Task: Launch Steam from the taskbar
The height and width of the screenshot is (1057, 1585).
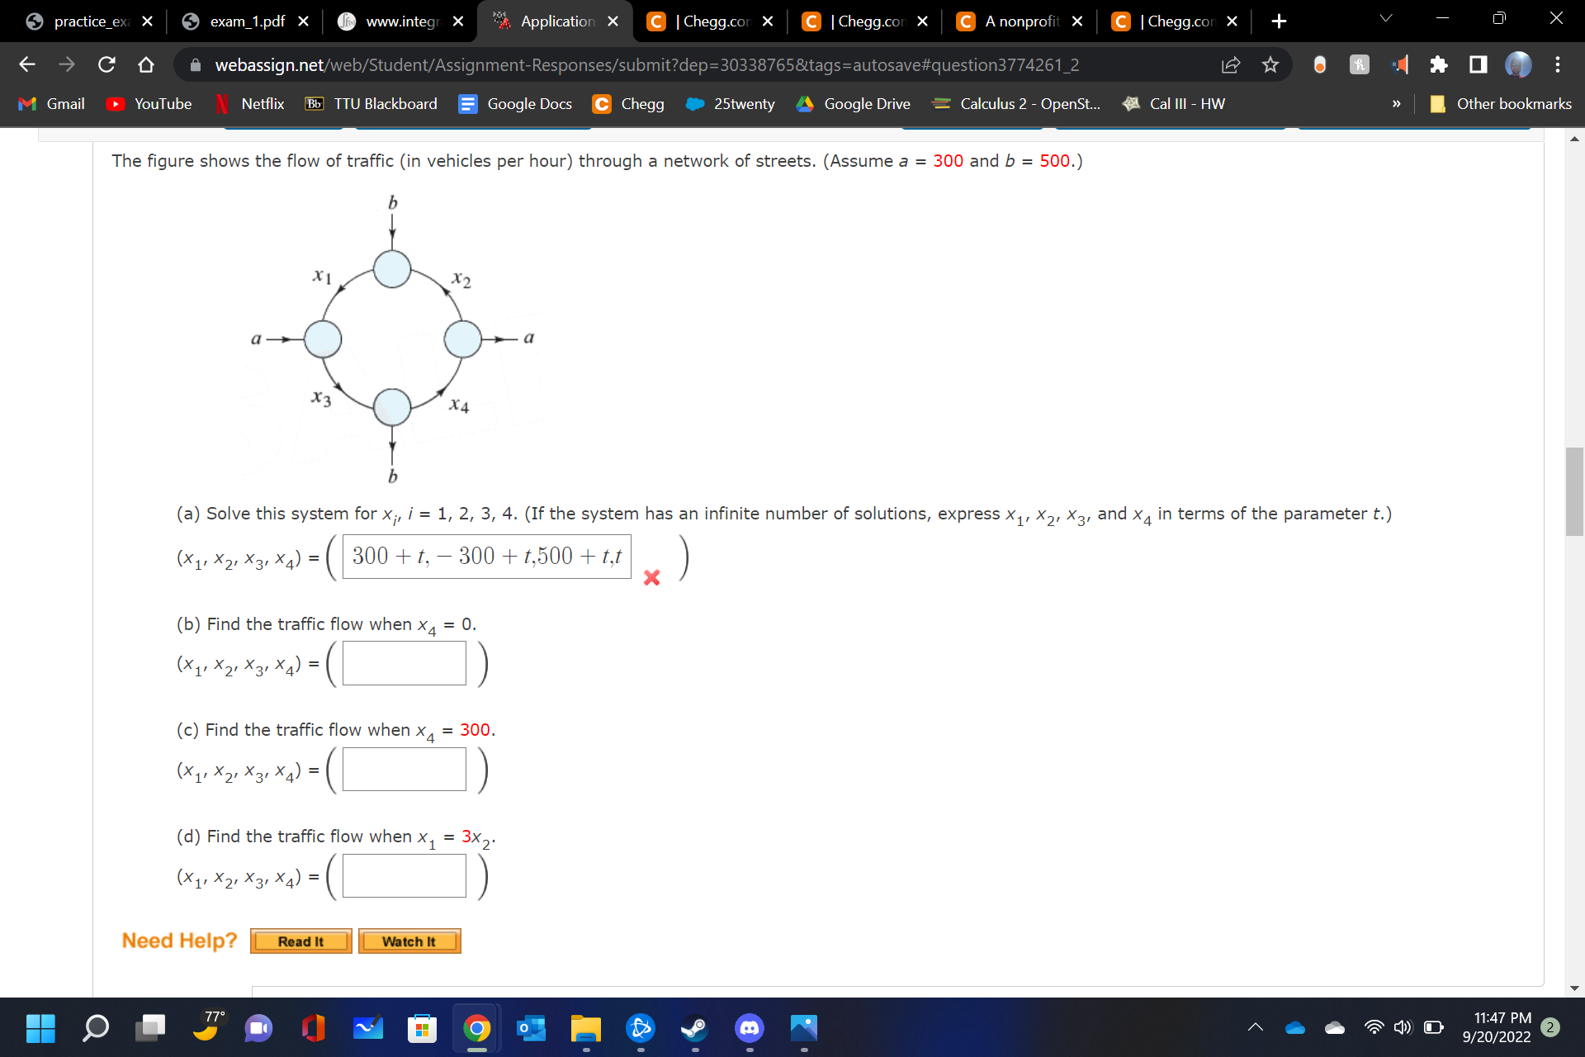Action: (x=694, y=1028)
